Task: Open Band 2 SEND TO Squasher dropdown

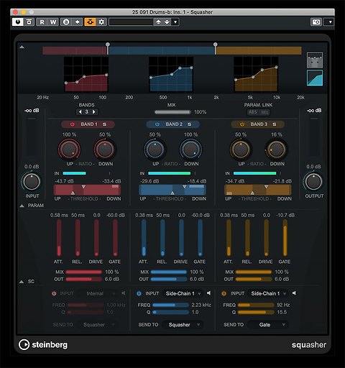Action: (183, 325)
